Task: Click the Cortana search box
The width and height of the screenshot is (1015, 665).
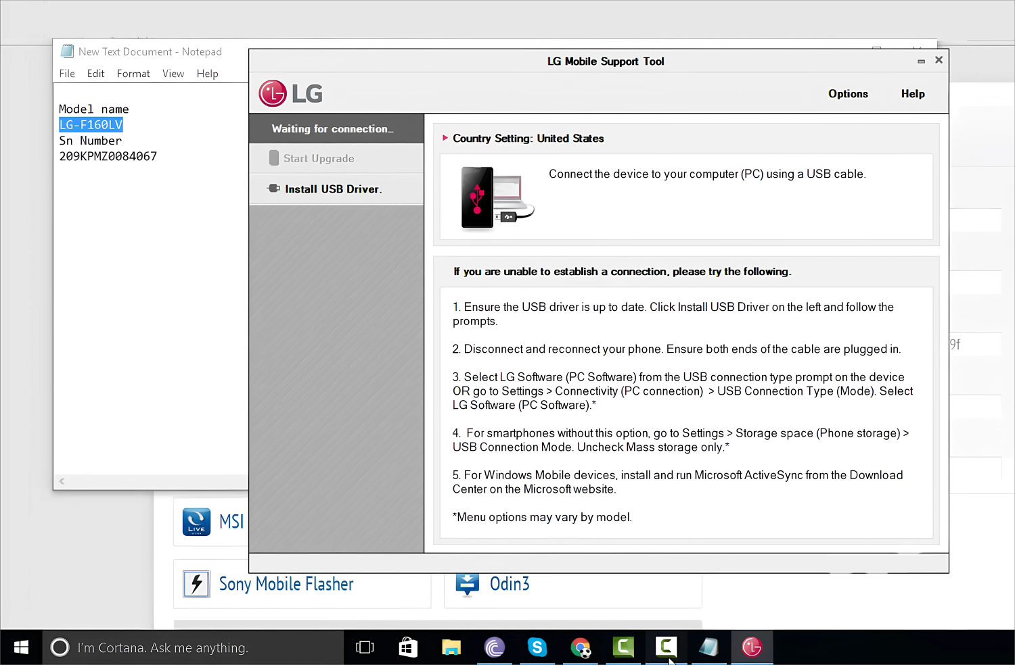Action: point(194,647)
